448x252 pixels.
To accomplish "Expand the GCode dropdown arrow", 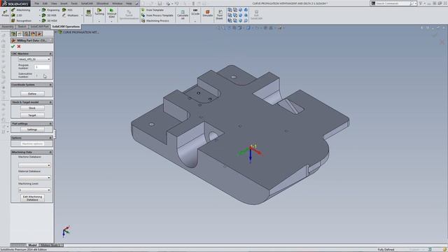I will pos(195,21).
